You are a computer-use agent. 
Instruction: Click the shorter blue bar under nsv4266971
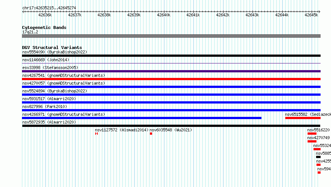click(142, 118)
